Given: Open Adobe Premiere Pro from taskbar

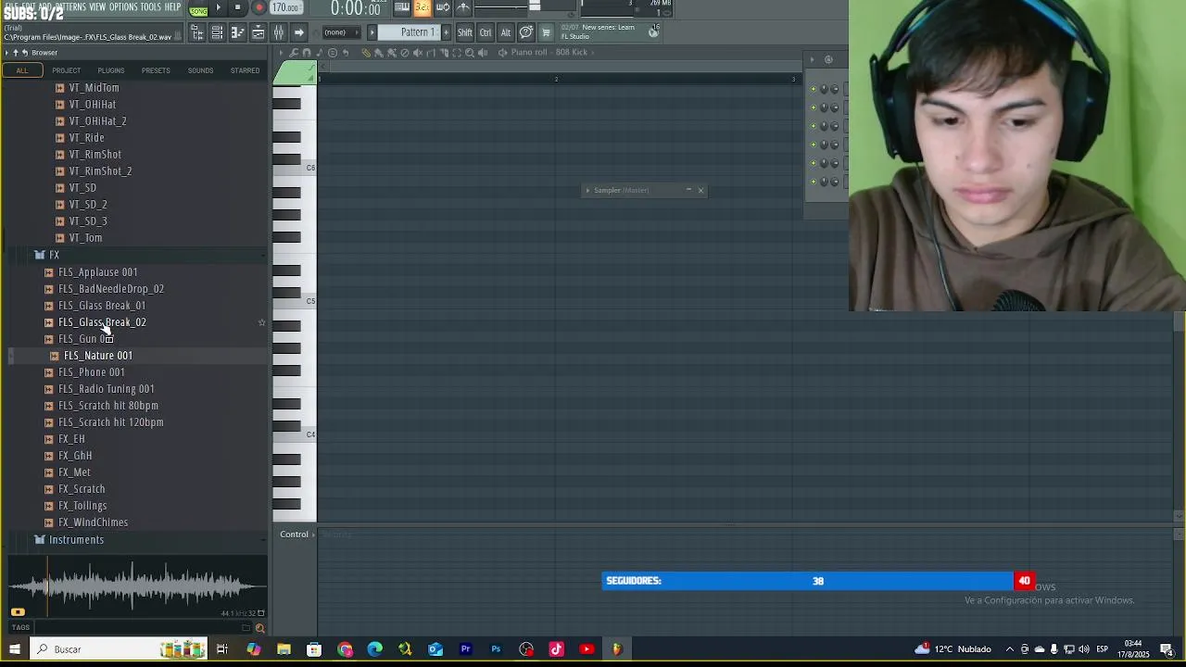Looking at the screenshot, I should [x=465, y=649].
